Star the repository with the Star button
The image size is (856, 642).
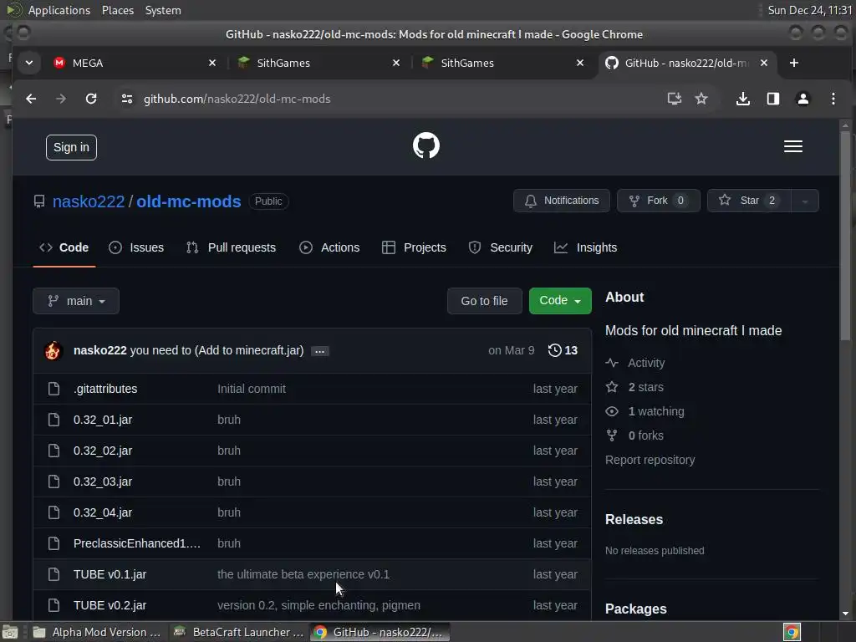click(748, 201)
